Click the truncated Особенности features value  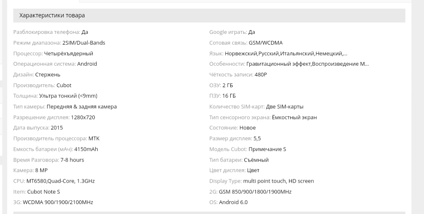[x=307, y=64]
